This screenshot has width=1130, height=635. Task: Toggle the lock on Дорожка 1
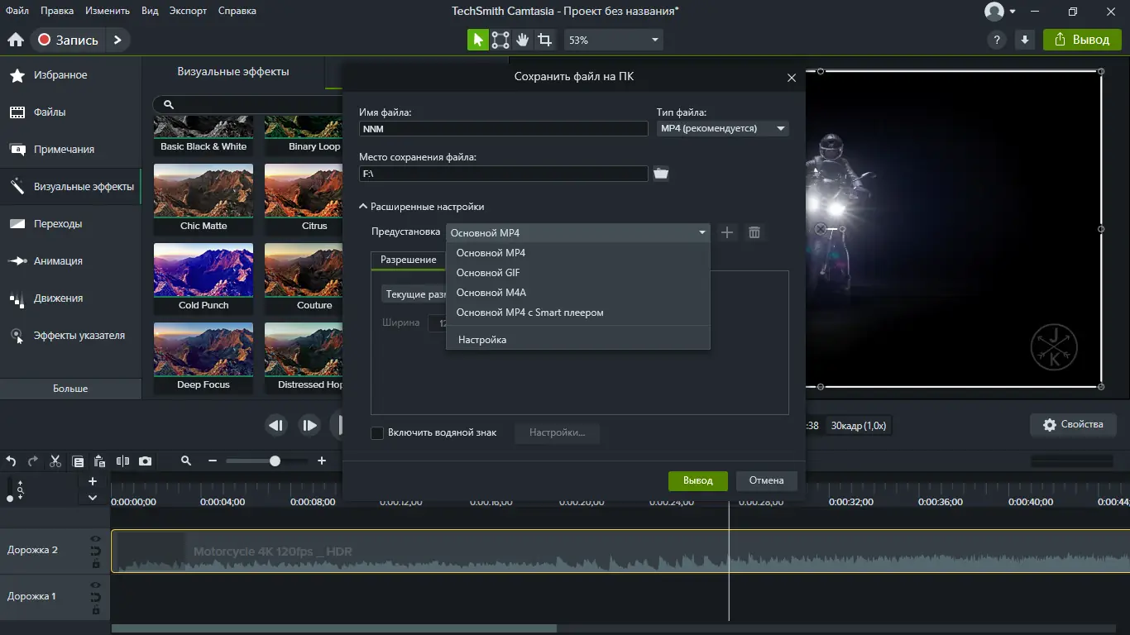coord(96,610)
